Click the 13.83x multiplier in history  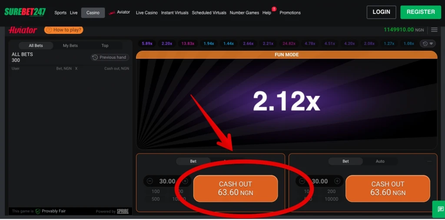click(x=188, y=43)
